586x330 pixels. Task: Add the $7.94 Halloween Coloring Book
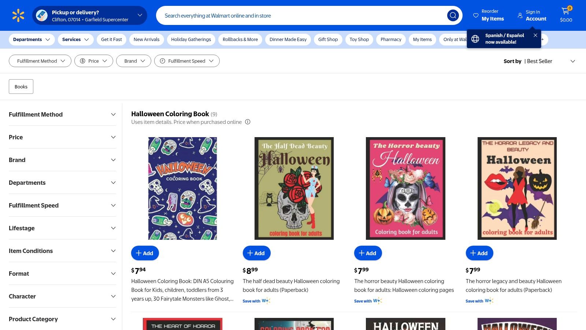pos(145,253)
